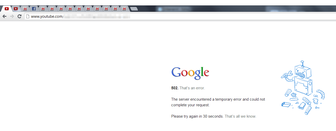
Task: Switch to the second YouTube tab
Action: 16,9
